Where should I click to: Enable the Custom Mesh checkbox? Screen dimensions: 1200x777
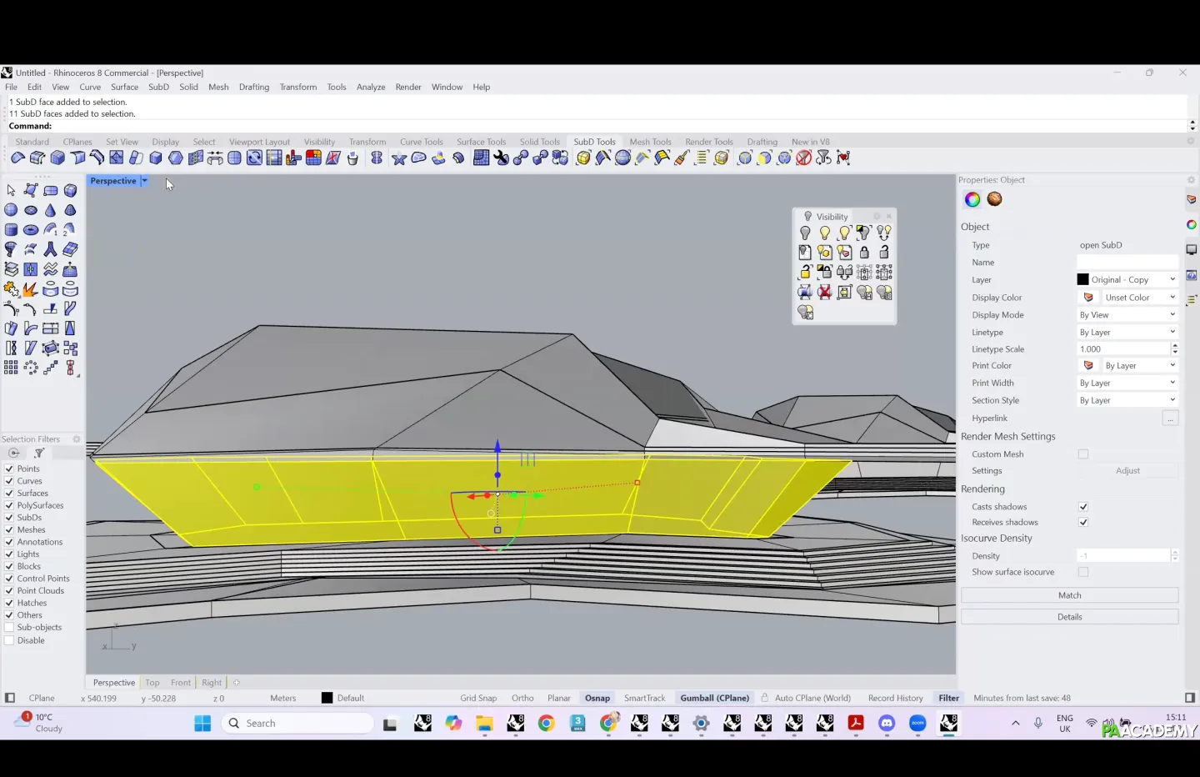tap(1083, 454)
